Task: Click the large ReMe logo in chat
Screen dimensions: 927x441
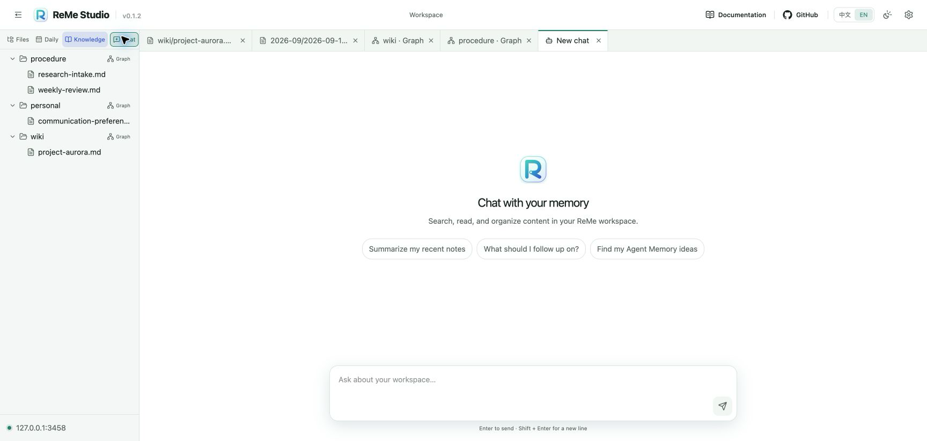Action: tap(533, 170)
